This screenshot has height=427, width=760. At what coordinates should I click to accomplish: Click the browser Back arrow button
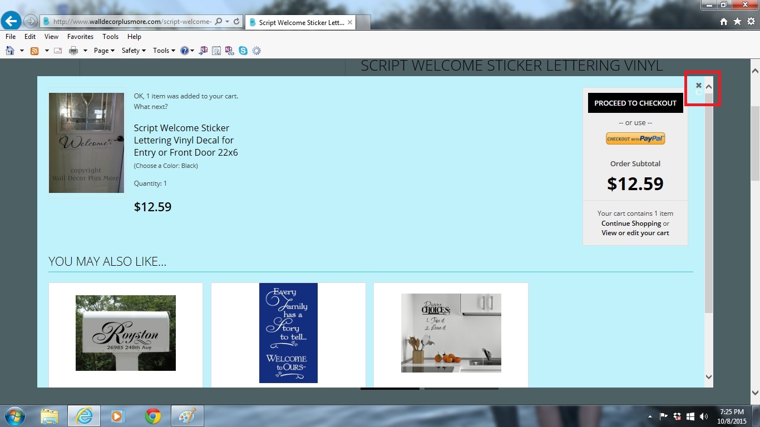11,22
